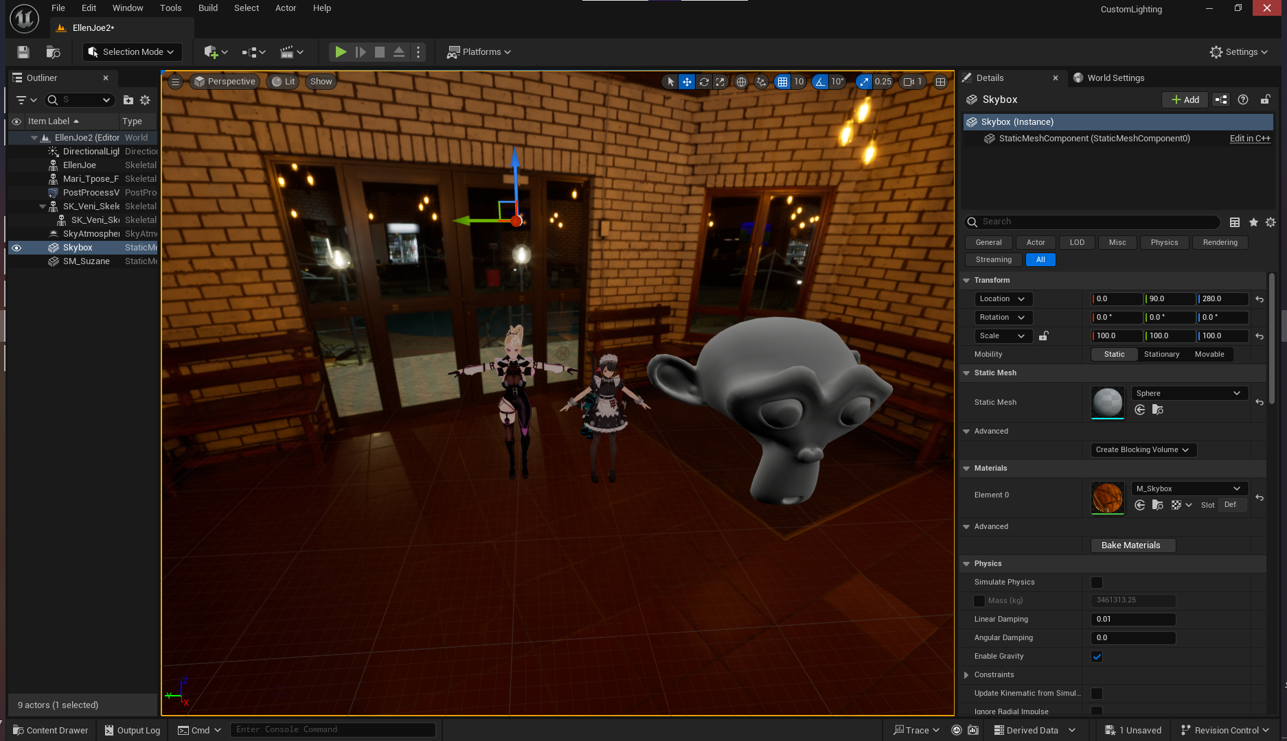Screen dimensions: 1287x741
Task: Open the File menu
Action: (58, 8)
